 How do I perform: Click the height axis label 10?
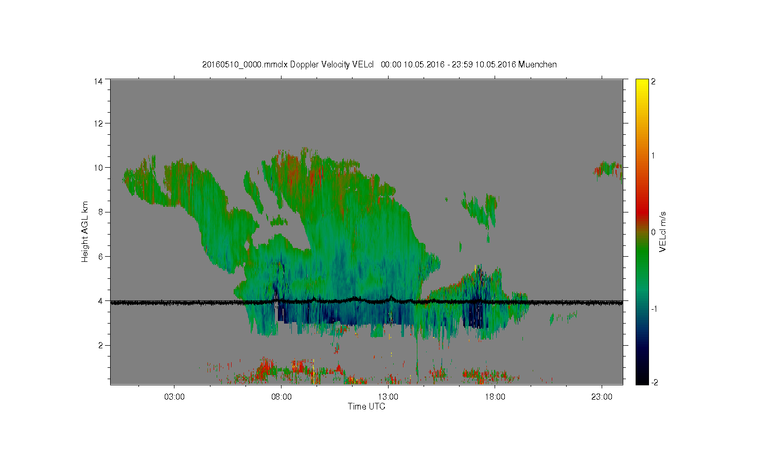pos(98,168)
